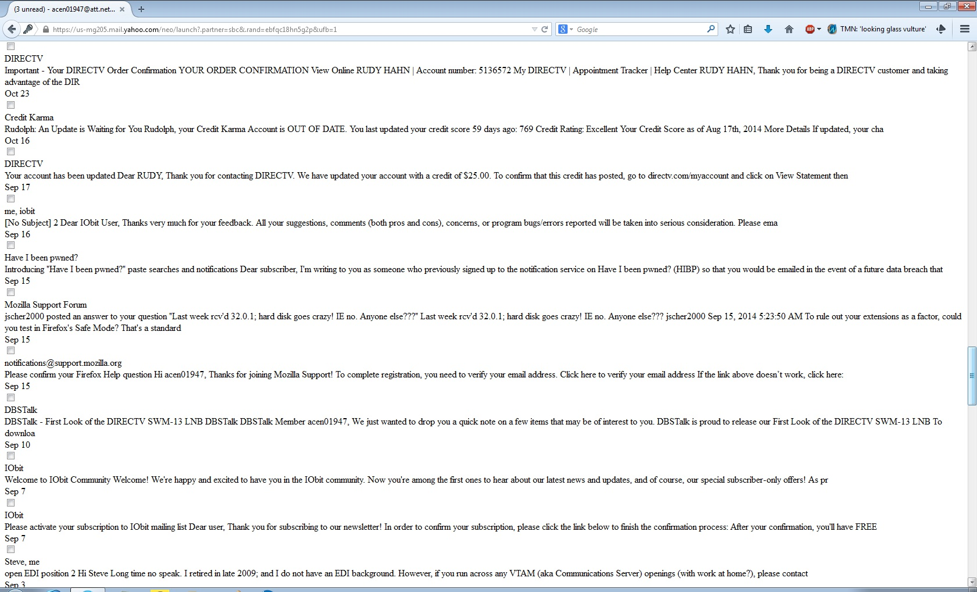Click sender 'notifications@support.mozilla.org'
This screenshot has height=592, width=977.
tap(63, 363)
